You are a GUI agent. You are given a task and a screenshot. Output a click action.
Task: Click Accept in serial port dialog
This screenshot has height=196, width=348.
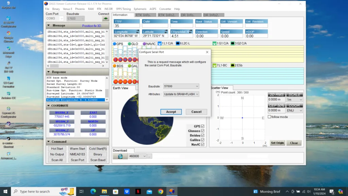tap(171, 112)
